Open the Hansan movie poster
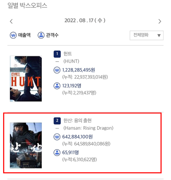This screenshot has width=171, height=180. pos(26,145)
